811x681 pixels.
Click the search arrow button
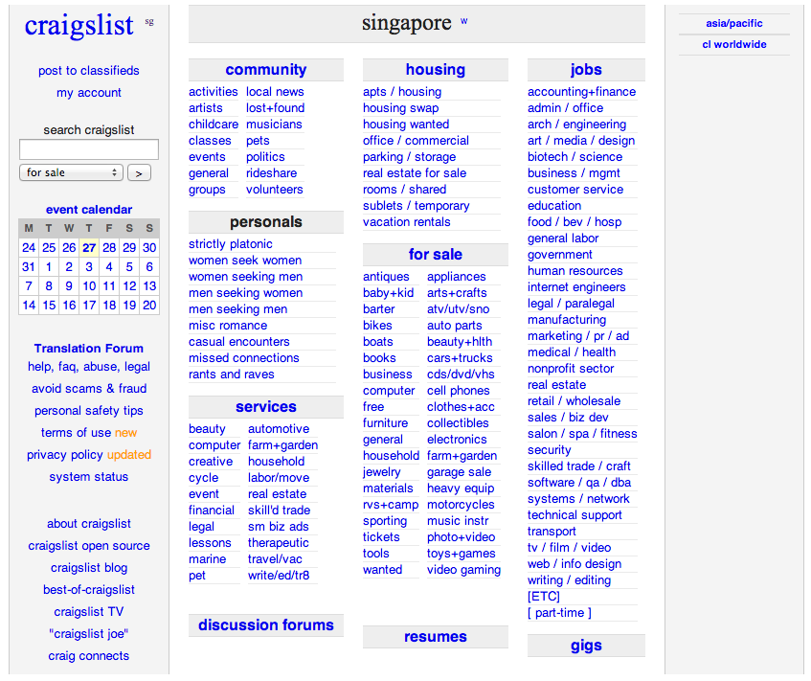click(x=139, y=172)
